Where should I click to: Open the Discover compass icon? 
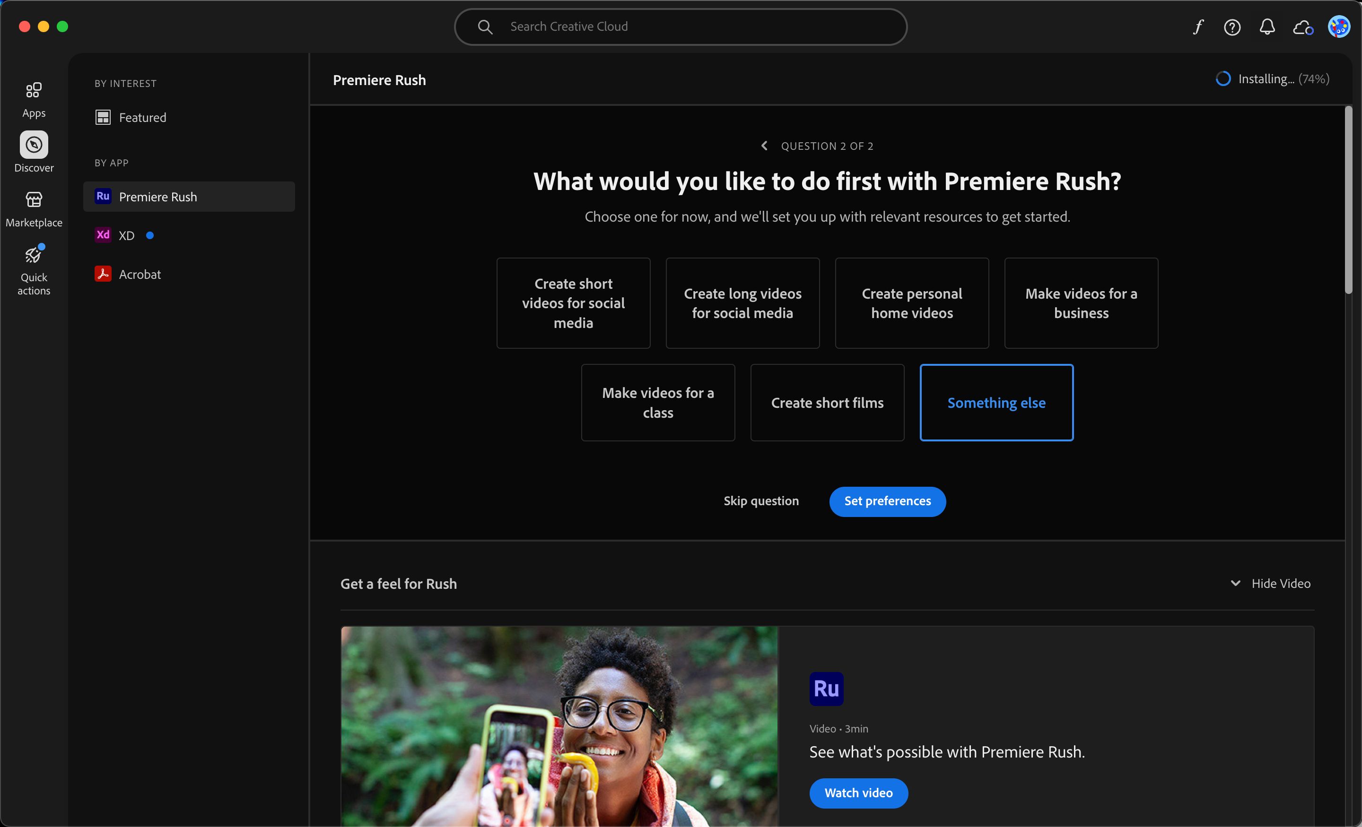(x=34, y=145)
